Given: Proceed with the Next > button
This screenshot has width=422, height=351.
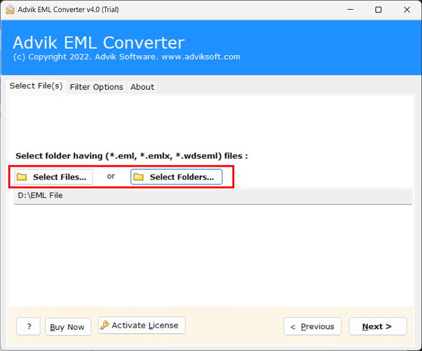Looking at the screenshot, I should coord(378,326).
